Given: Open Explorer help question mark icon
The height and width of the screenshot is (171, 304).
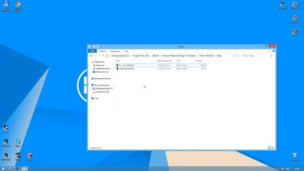Looking at the screenshot, I should tap(274, 51).
